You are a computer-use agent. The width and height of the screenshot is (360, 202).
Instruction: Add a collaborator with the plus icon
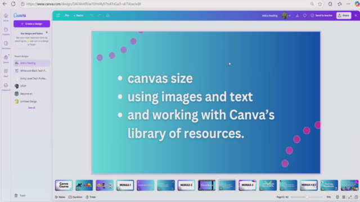[290, 16]
